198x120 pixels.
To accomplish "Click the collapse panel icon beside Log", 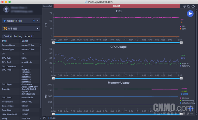I will pos(45,118).
